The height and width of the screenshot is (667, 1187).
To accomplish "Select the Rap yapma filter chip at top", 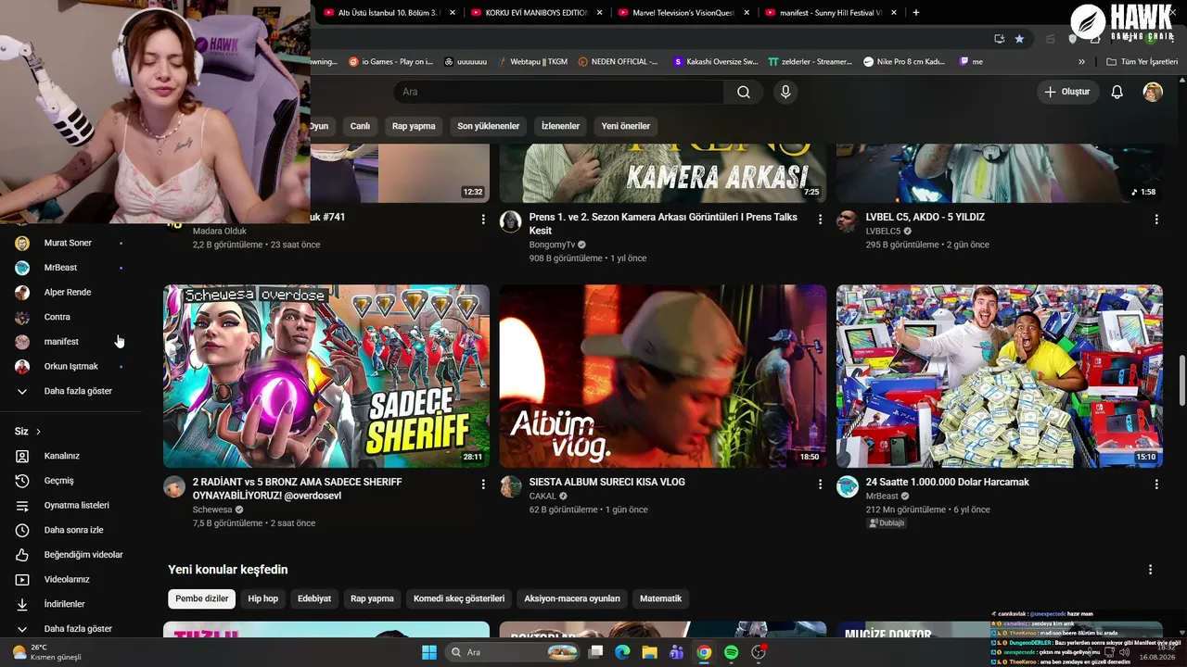I will [x=414, y=126].
